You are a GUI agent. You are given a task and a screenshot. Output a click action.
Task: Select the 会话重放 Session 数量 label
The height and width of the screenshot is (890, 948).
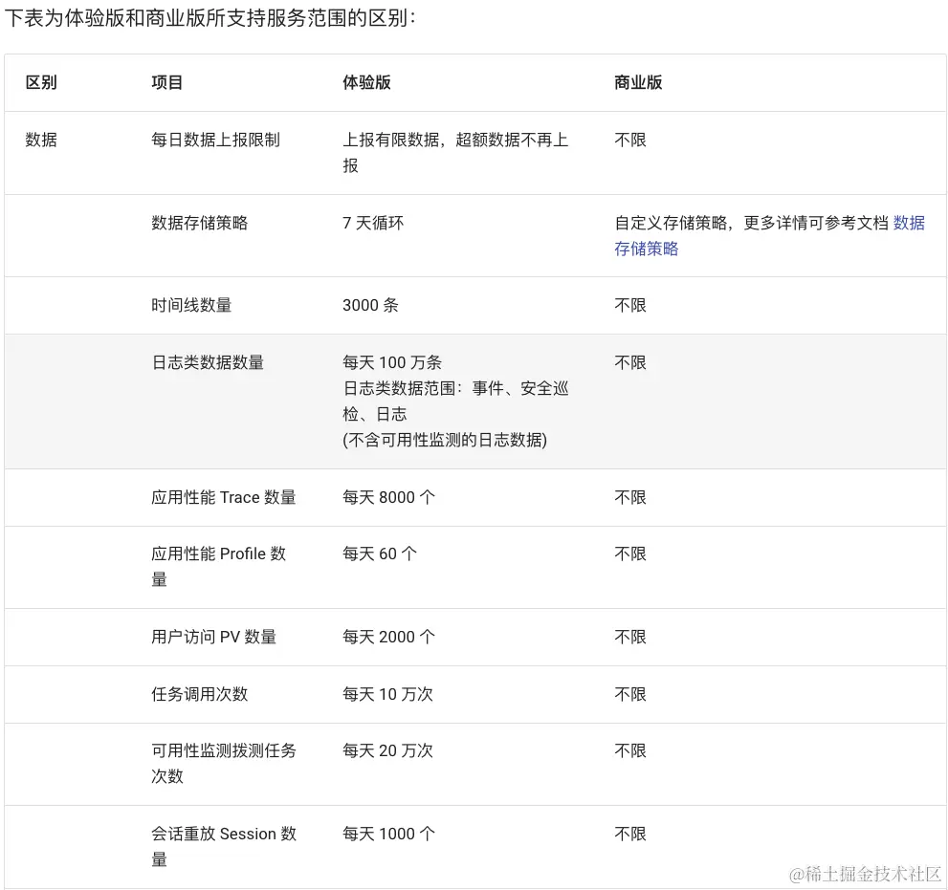pyautogui.click(x=224, y=846)
